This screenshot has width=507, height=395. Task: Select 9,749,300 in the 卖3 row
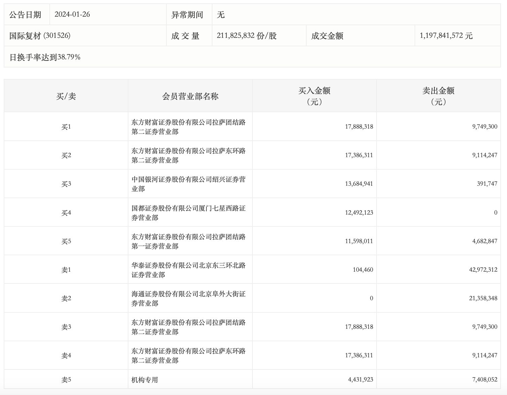coord(485,327)
